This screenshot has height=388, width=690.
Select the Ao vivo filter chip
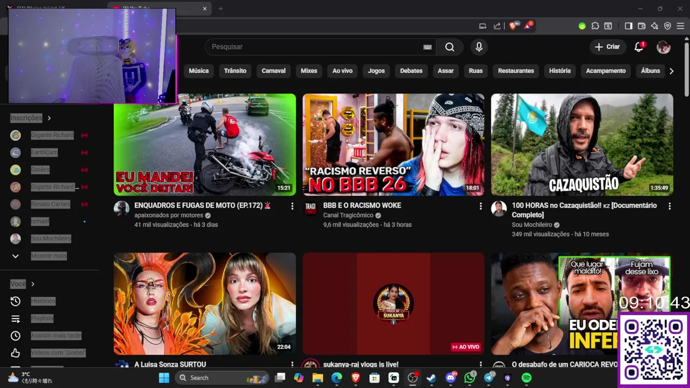pos(342,71)
